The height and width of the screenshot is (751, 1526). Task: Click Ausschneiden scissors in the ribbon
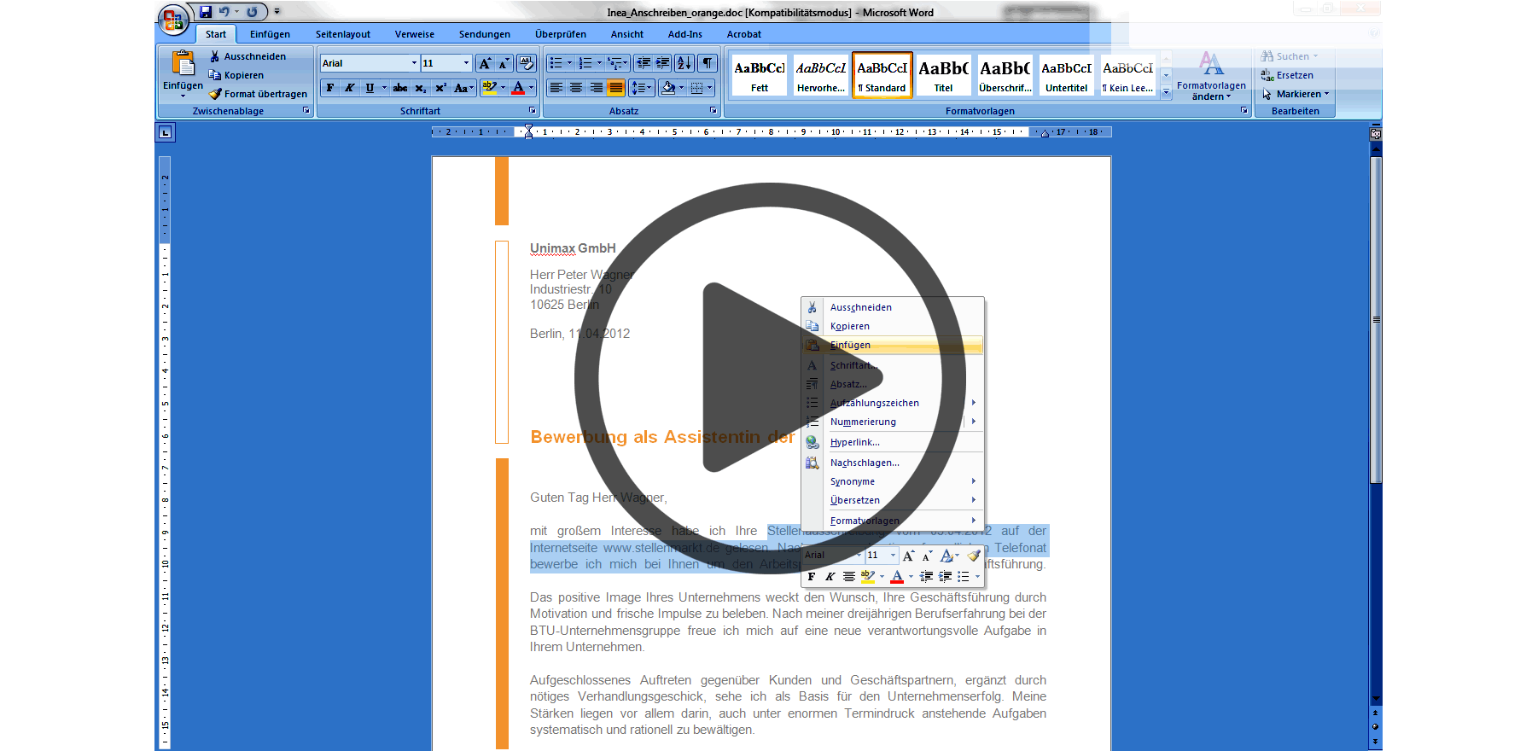248,56
